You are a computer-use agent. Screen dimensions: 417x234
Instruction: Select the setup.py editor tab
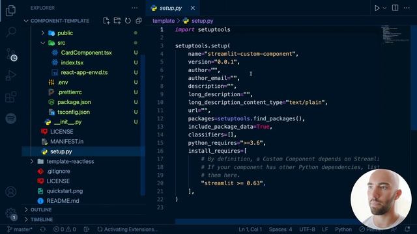click(x=173, y=8)
